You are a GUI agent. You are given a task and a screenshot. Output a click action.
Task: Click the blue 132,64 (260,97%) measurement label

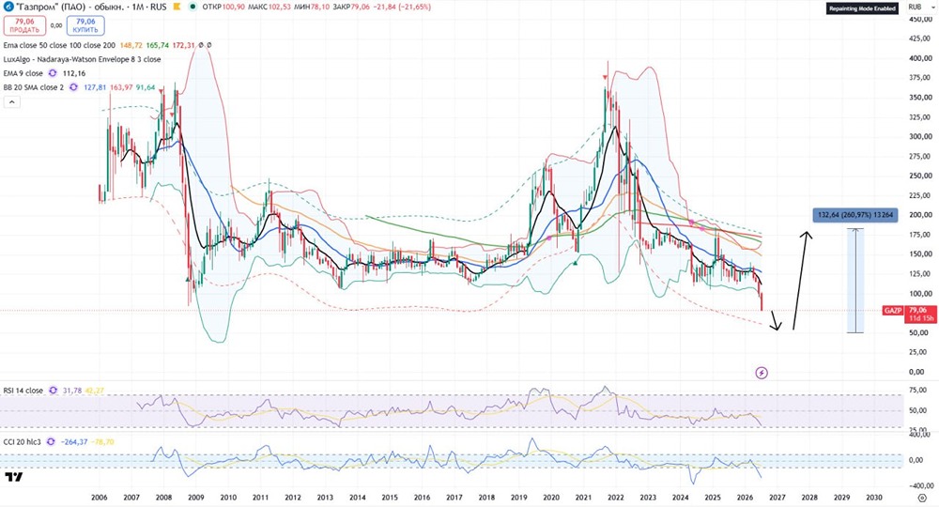tap(855, 215)
